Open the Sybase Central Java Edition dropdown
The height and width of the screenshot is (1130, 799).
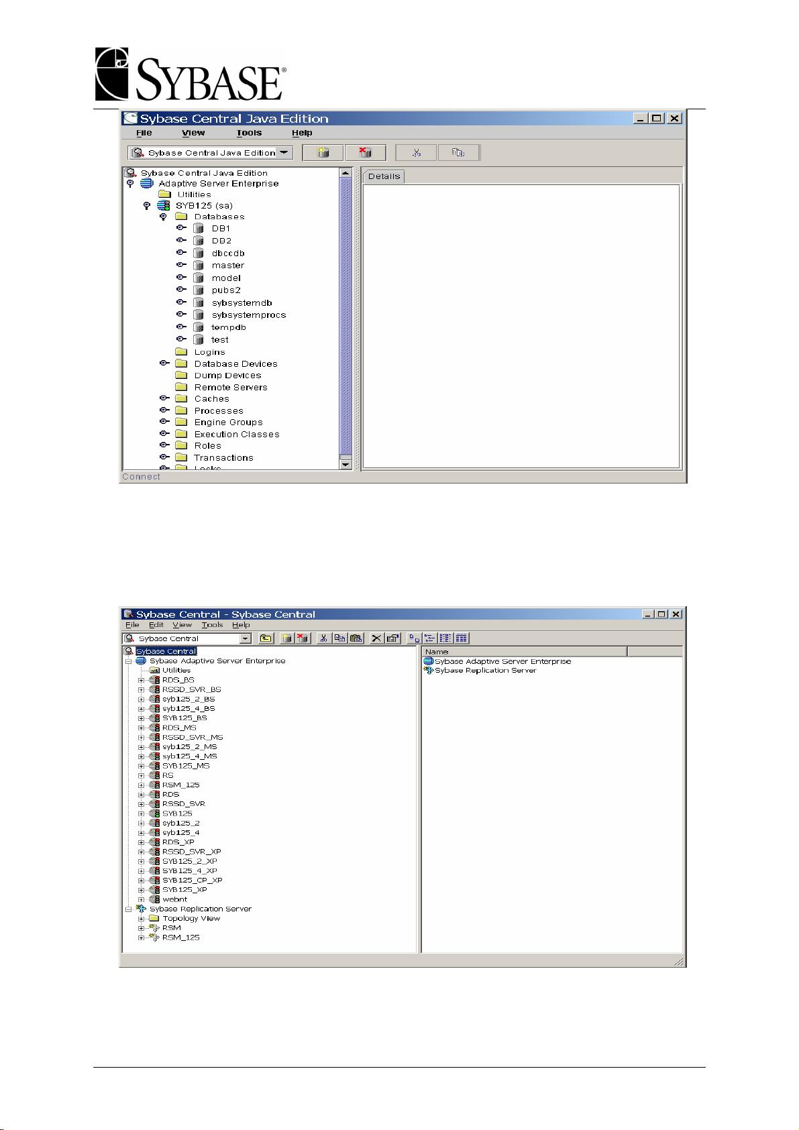(285, 153)
